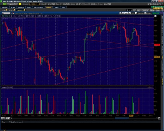Viewport: 164px width, 131px height.
Task: Open the 4h timeframe selector
Action: [x=126, y=13]
